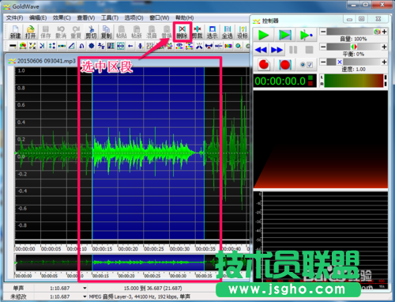Toggle the checkbox beside record controls
Image resolution: width=395 pixels, height=302 pixels.
(x=310, y=65)
